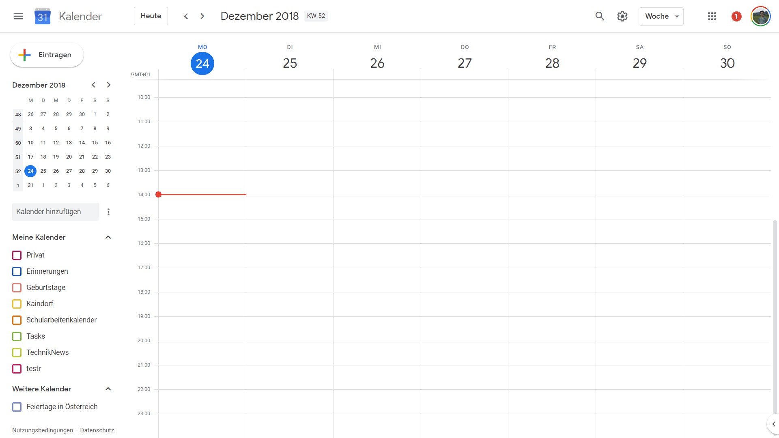Toggle the Privat calendar checkbox

pos(17,255)
